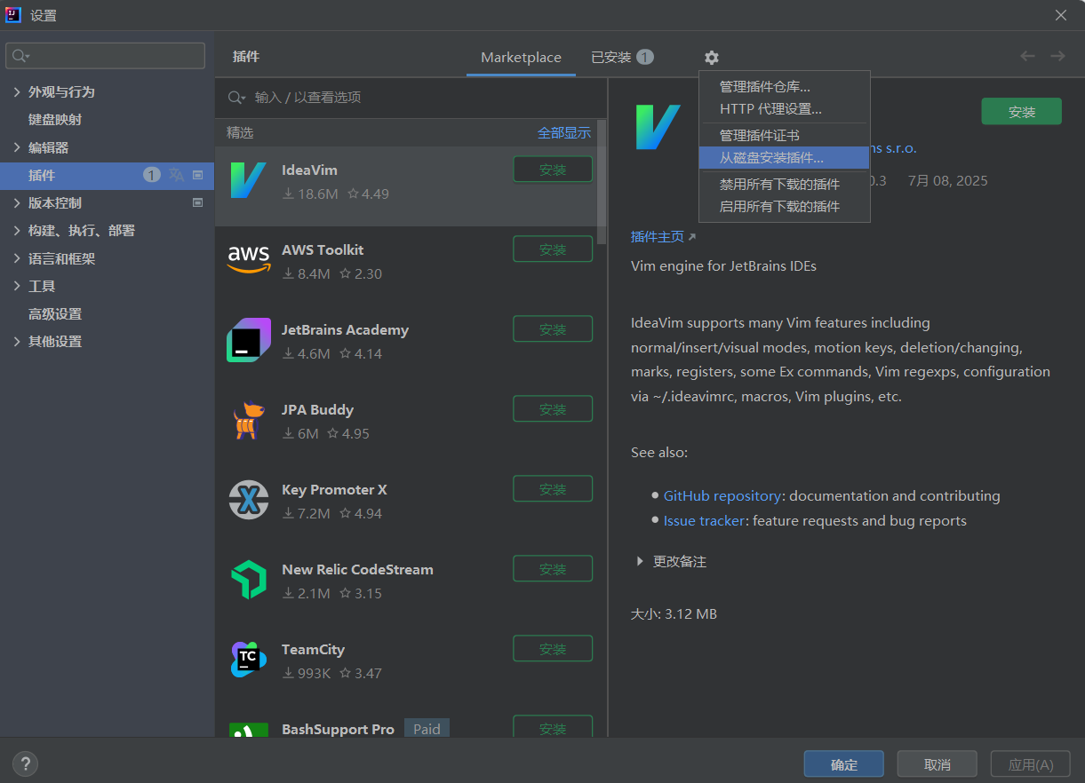Click the plugin search input field
Viewport: 1085px width, 783px height.
coord(411,98)
